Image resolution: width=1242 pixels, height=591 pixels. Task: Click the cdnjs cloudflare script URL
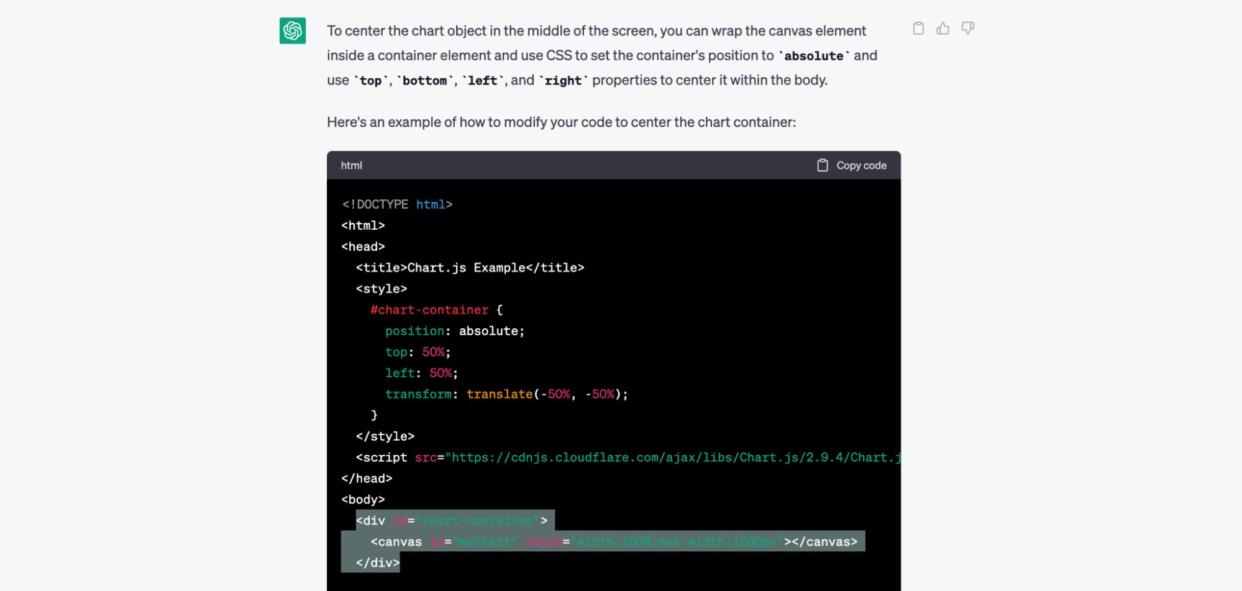pos(674,458)
